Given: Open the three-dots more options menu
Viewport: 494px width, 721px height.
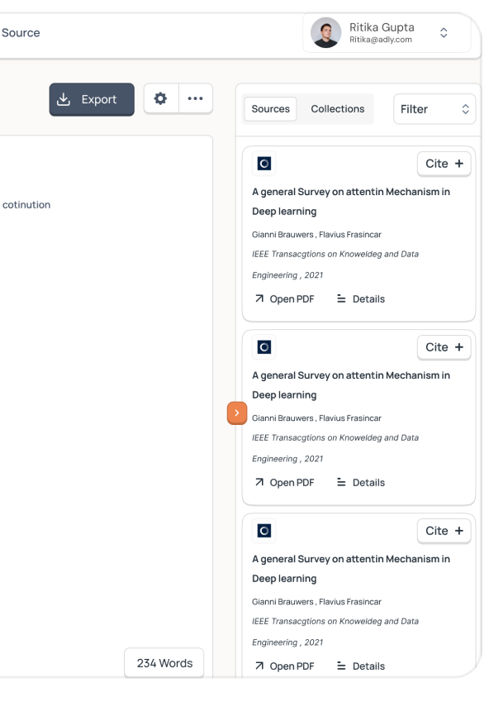Looking at the screenshot, I should click(x=195, y=98).
